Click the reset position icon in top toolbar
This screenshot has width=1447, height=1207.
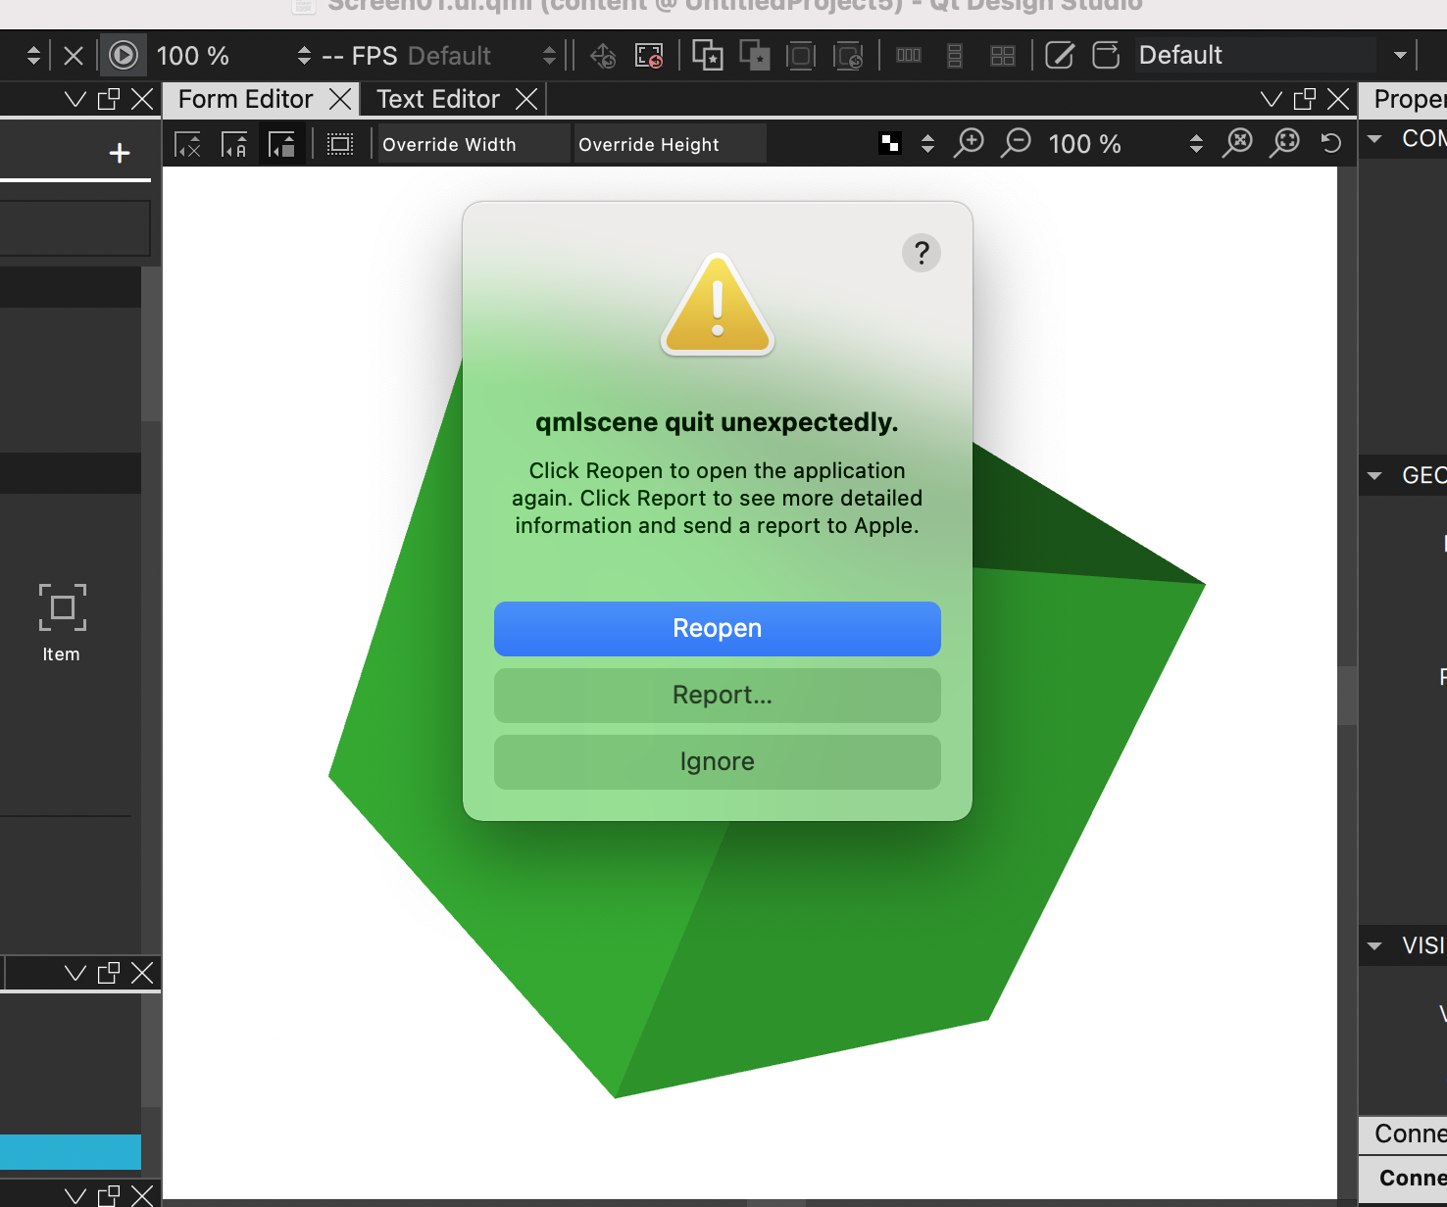click(603, 56)
